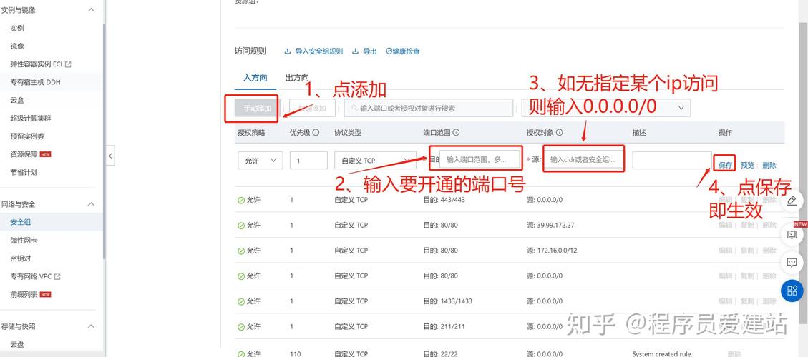The height and width of the screenshot is (357, 808).
Task: Click the search magnifier icon in rule search box
Action: point(354,109)
